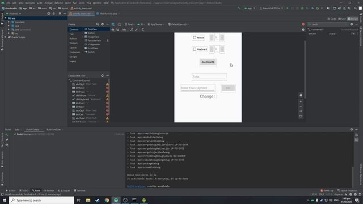The height and width of the screenshot is (204, 363).
Task: Open the Build menu
Action: tap(68, 3)
